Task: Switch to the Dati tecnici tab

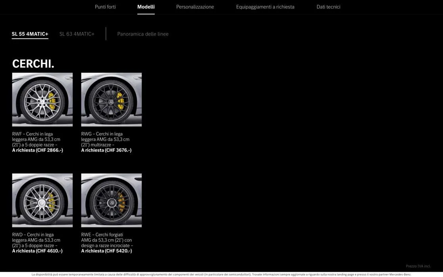Action: point(328,7)
